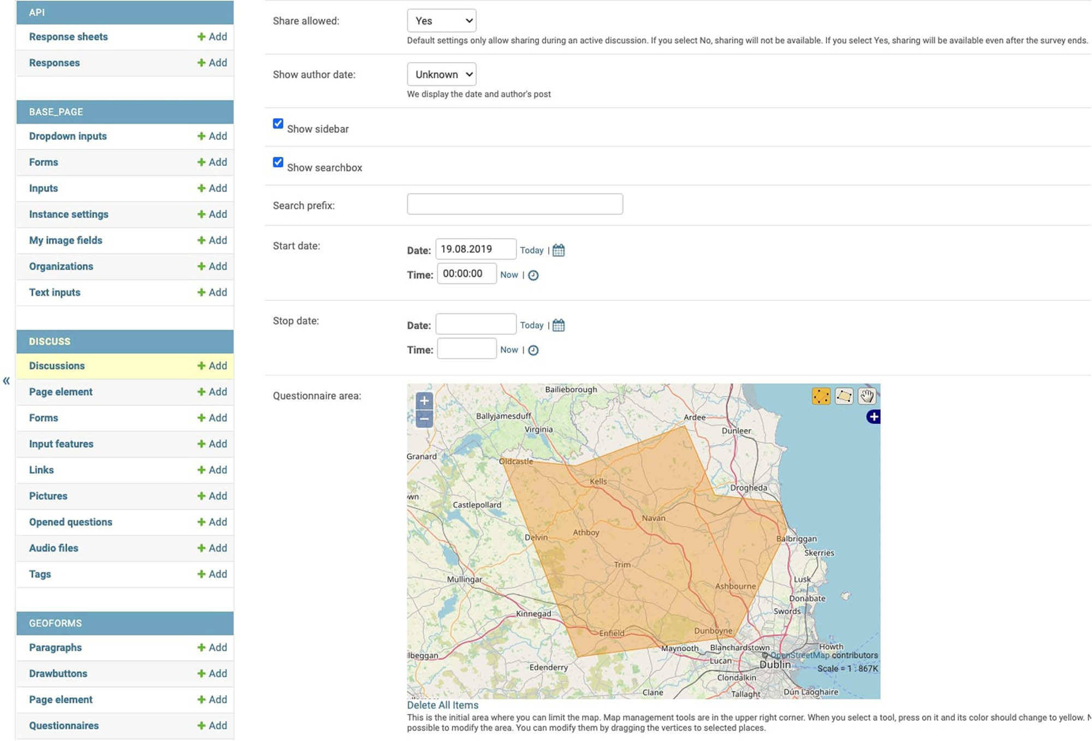Open the Discussions list
Image resolution: width=1092 pixels, height=741 pixels.
(x=57, y=366)
